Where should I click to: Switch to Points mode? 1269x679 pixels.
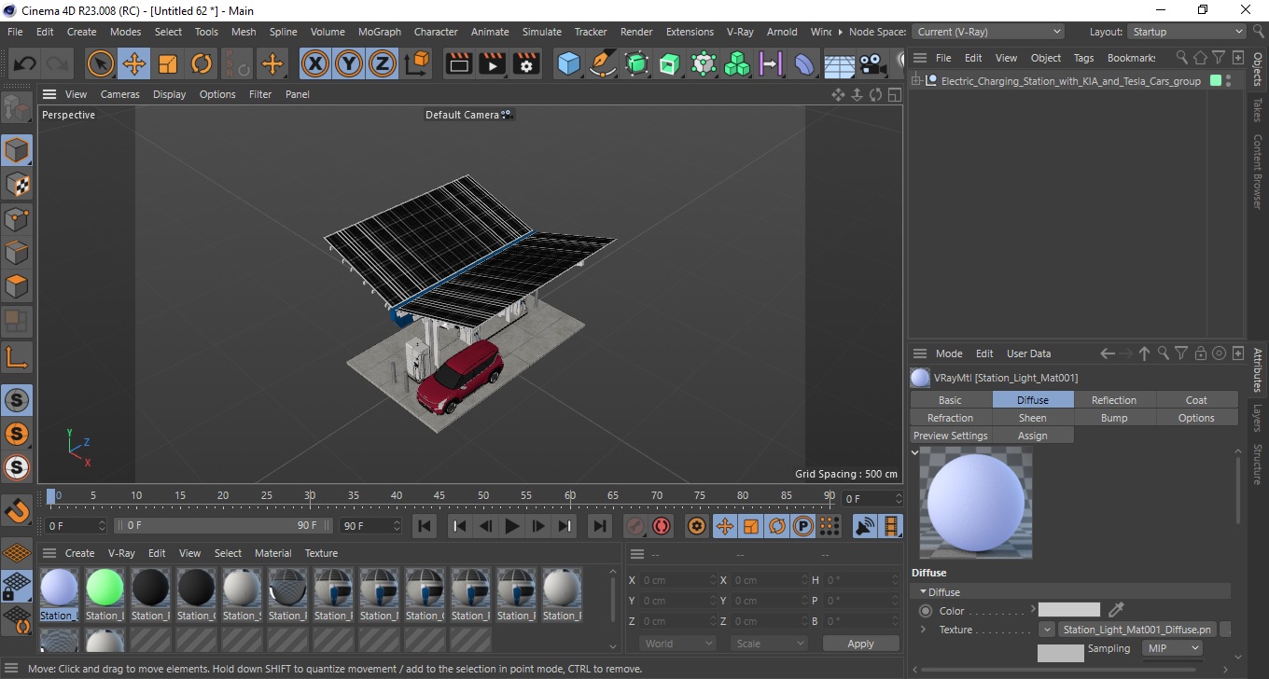pos(17,219)
